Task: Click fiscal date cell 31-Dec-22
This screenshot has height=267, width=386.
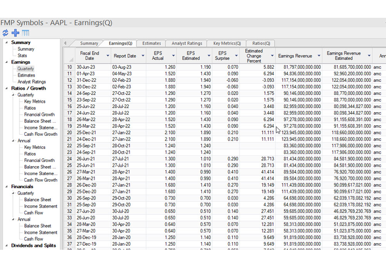Action: coord(93,80)
